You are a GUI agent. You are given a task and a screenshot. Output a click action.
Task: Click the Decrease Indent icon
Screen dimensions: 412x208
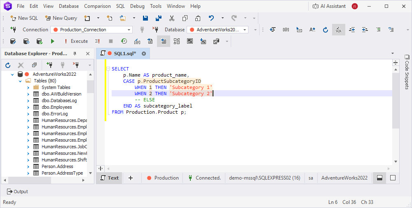point(352,30)
